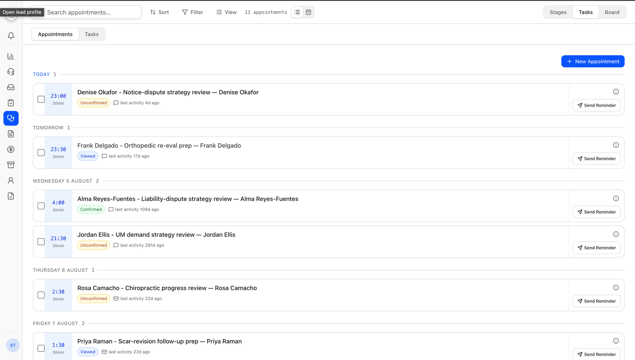Switch to calendar view icon

(x=309, y=12)
